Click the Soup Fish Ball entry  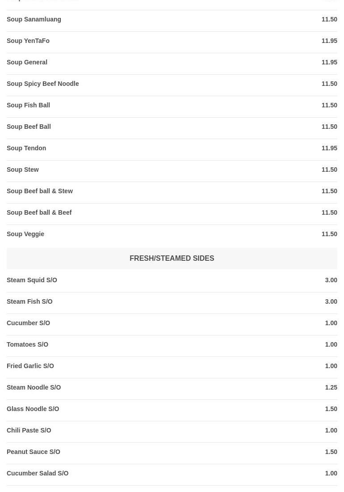pos(28,106)
